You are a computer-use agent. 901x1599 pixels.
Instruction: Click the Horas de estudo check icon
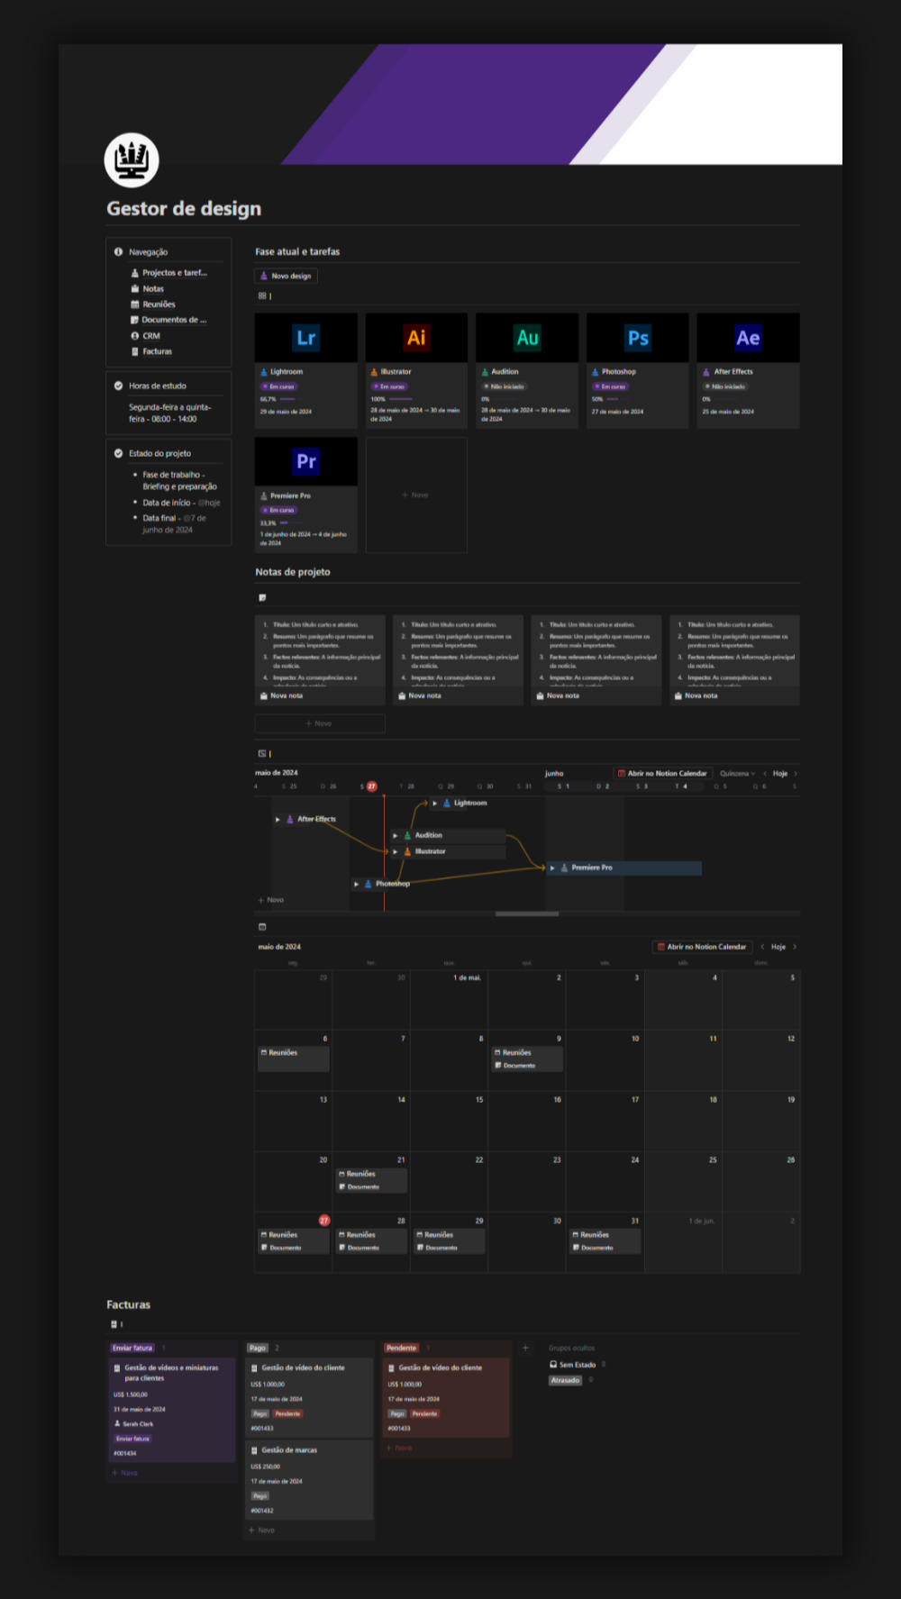pos(118,386)
